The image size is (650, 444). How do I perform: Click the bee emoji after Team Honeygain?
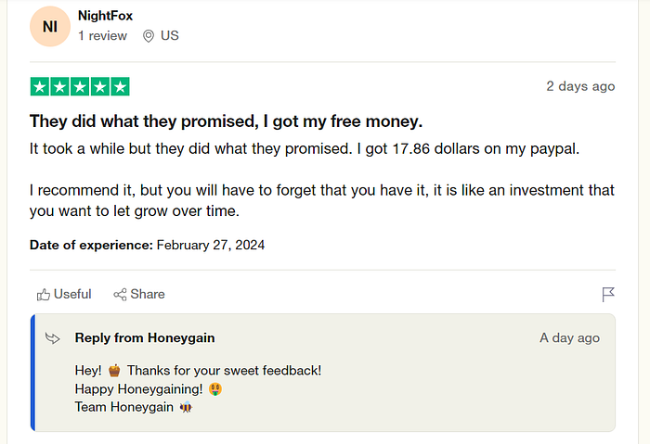[186, 407]
